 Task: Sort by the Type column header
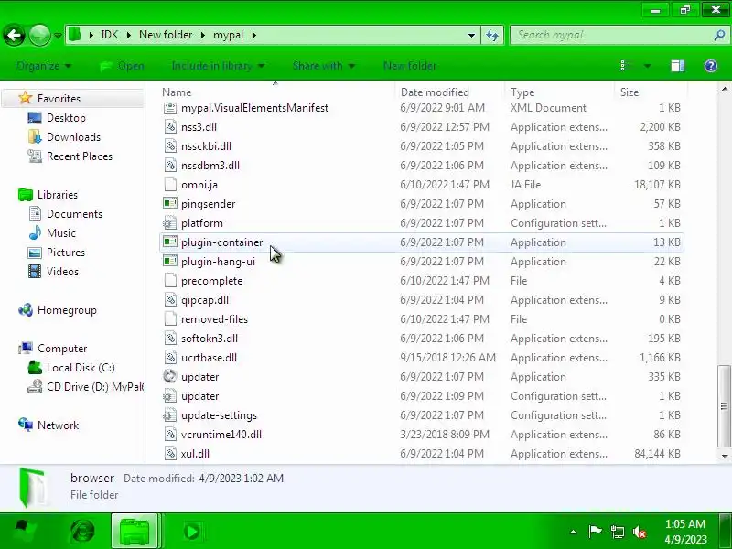(522, 92)
